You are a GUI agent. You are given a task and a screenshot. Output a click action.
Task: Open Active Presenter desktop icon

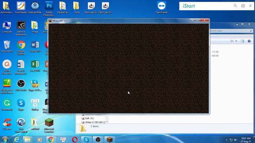click(7, 67)
